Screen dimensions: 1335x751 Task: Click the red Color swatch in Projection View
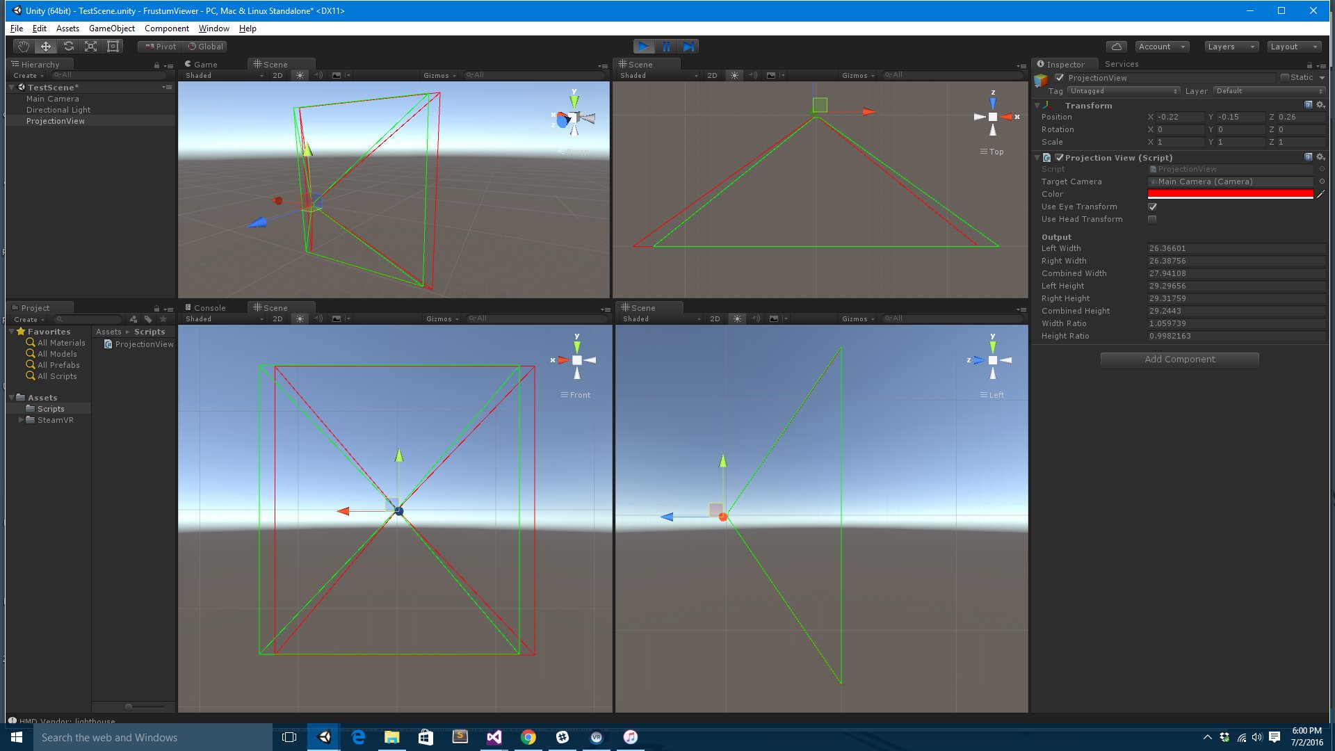point(1231,194)
